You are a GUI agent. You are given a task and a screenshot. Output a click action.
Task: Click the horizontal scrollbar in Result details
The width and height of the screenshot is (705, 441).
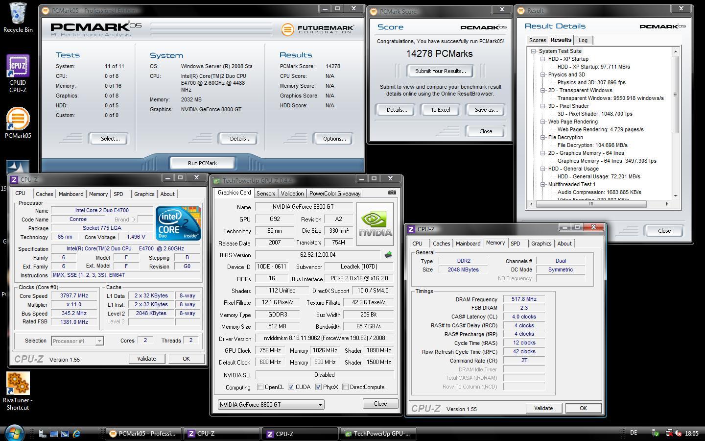tap(591, 204)
